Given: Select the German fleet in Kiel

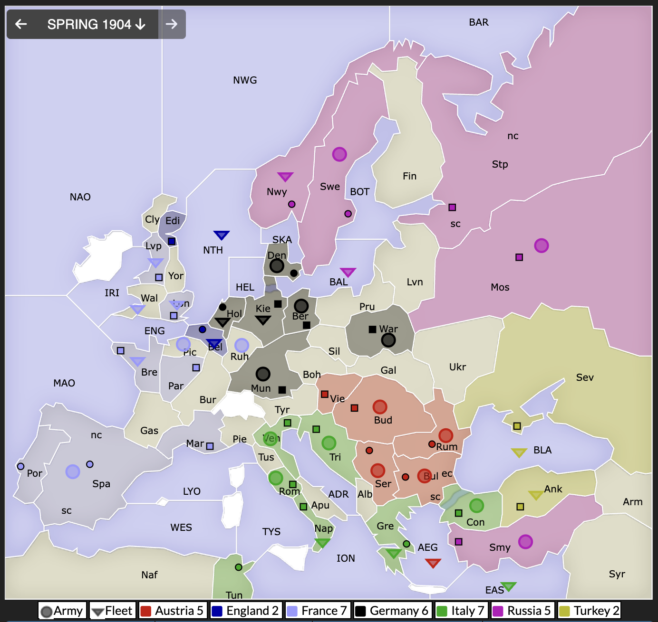Looking at the screenshot, I should [x=263, y=320].
